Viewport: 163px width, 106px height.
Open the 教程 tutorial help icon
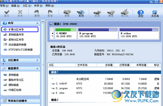pos(141,14)
